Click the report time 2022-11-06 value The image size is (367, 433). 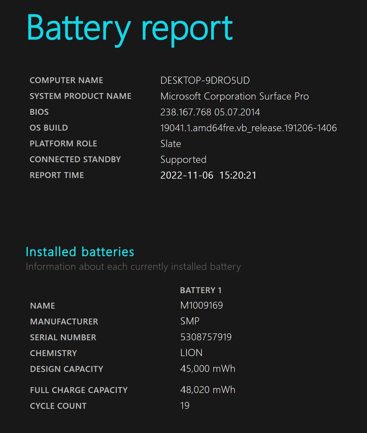pos(208,175)
